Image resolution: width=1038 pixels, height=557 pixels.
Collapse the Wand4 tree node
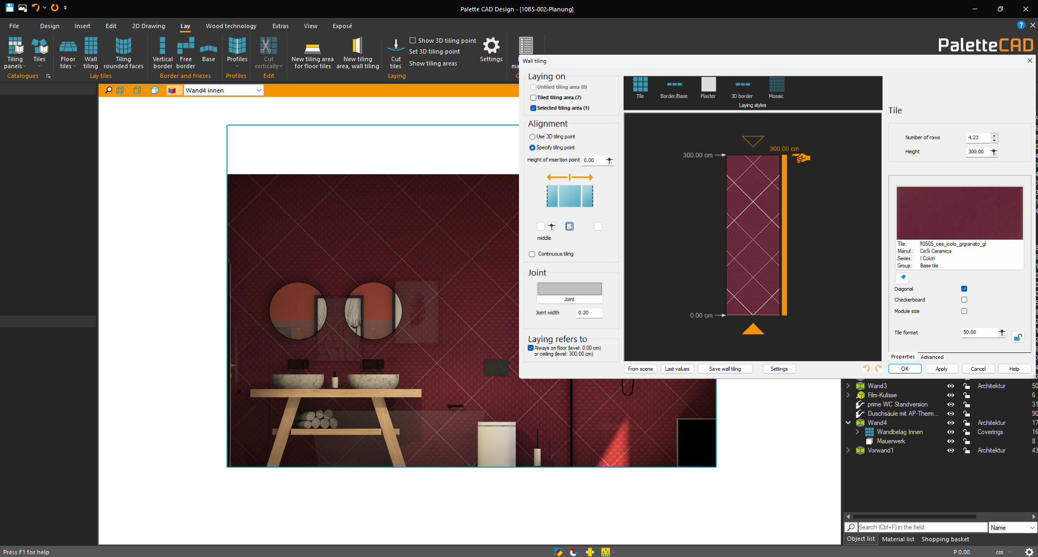[x=848, y=423]
